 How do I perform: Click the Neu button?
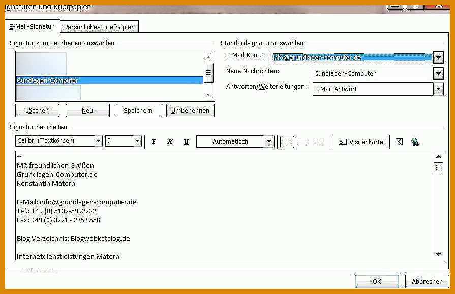(87, 111)
